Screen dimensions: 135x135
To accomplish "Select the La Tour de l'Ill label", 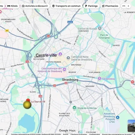I will pos(38,102).
